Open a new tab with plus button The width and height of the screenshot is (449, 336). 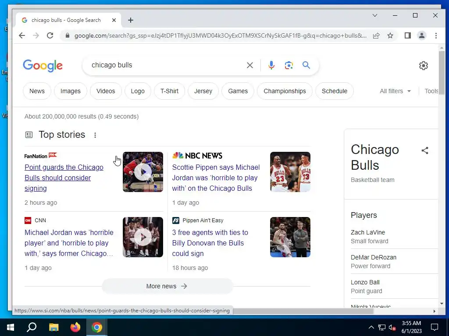[x=131, y=20]
